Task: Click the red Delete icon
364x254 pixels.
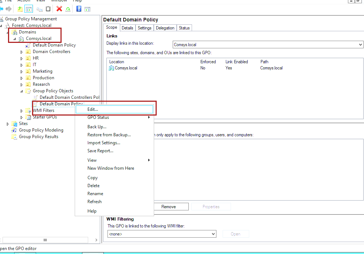Action: (x=59, y=9)
